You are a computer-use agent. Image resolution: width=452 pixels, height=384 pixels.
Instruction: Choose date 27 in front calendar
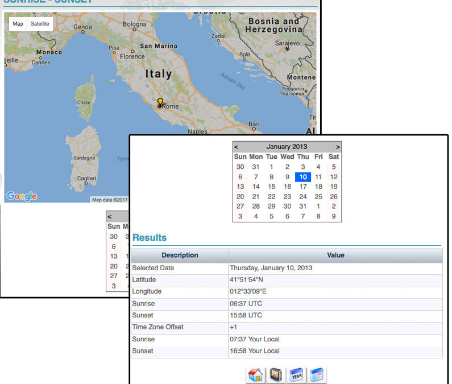pyautogui.click(x=240, y=207)
